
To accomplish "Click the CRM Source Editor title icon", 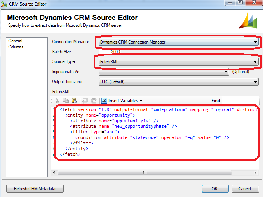I will click(4, 4).
